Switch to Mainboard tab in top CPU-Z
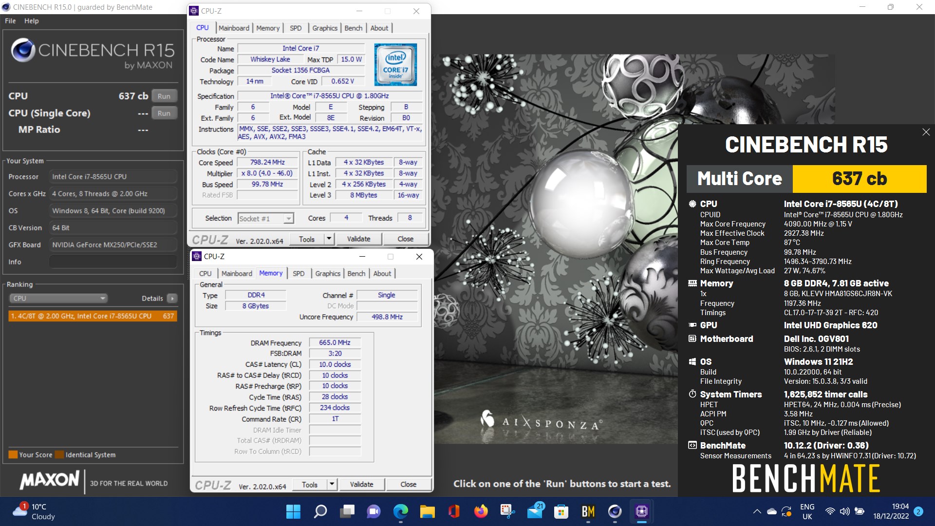The height and width of the screenshot is (526, 935). click(234, 28)
